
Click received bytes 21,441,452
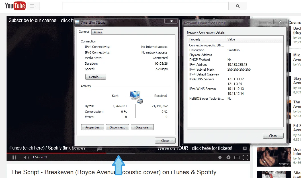[159, 106]
